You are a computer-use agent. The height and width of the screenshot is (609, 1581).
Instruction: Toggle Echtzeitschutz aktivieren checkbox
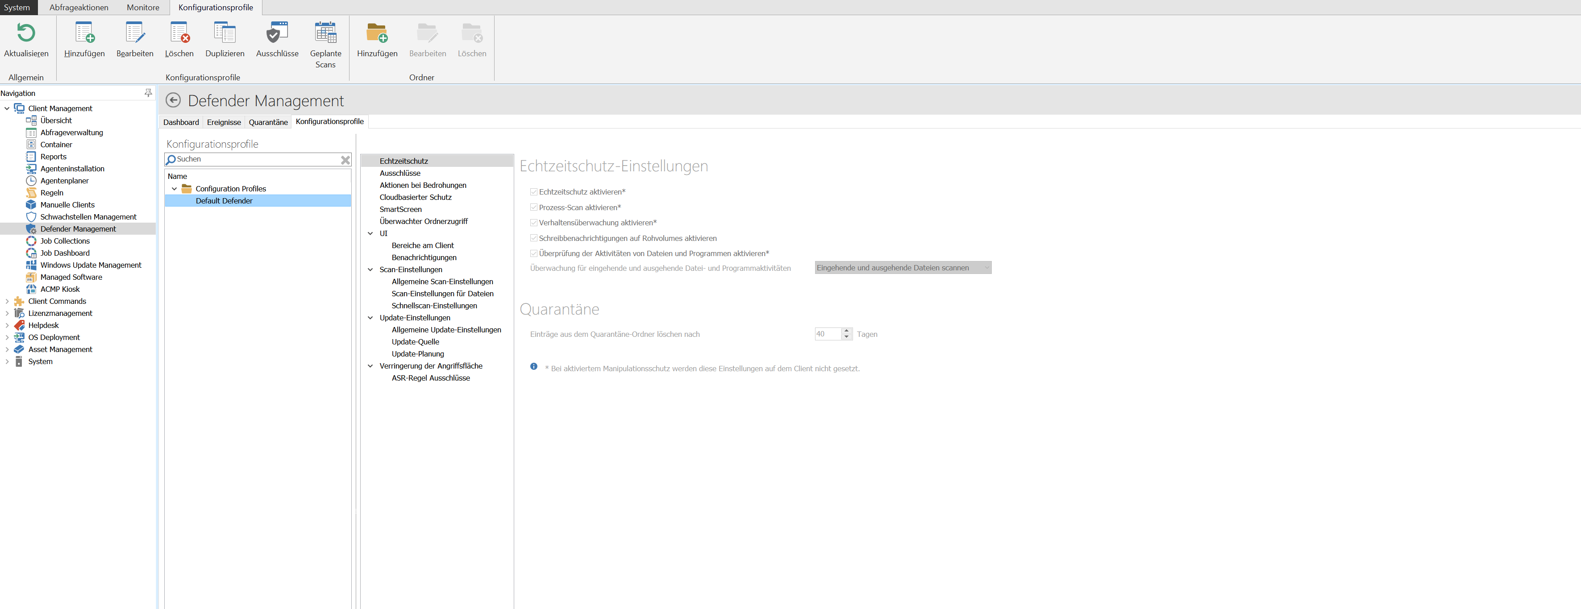pos(534,192)
